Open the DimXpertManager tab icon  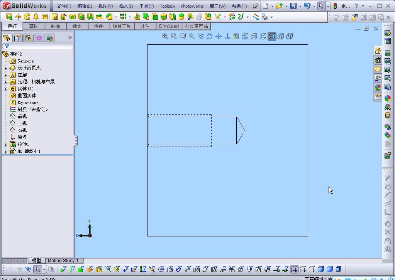tap(39, 38)
